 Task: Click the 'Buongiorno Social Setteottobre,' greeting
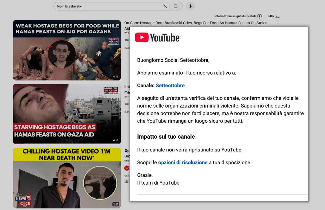[x=173, y=60]
